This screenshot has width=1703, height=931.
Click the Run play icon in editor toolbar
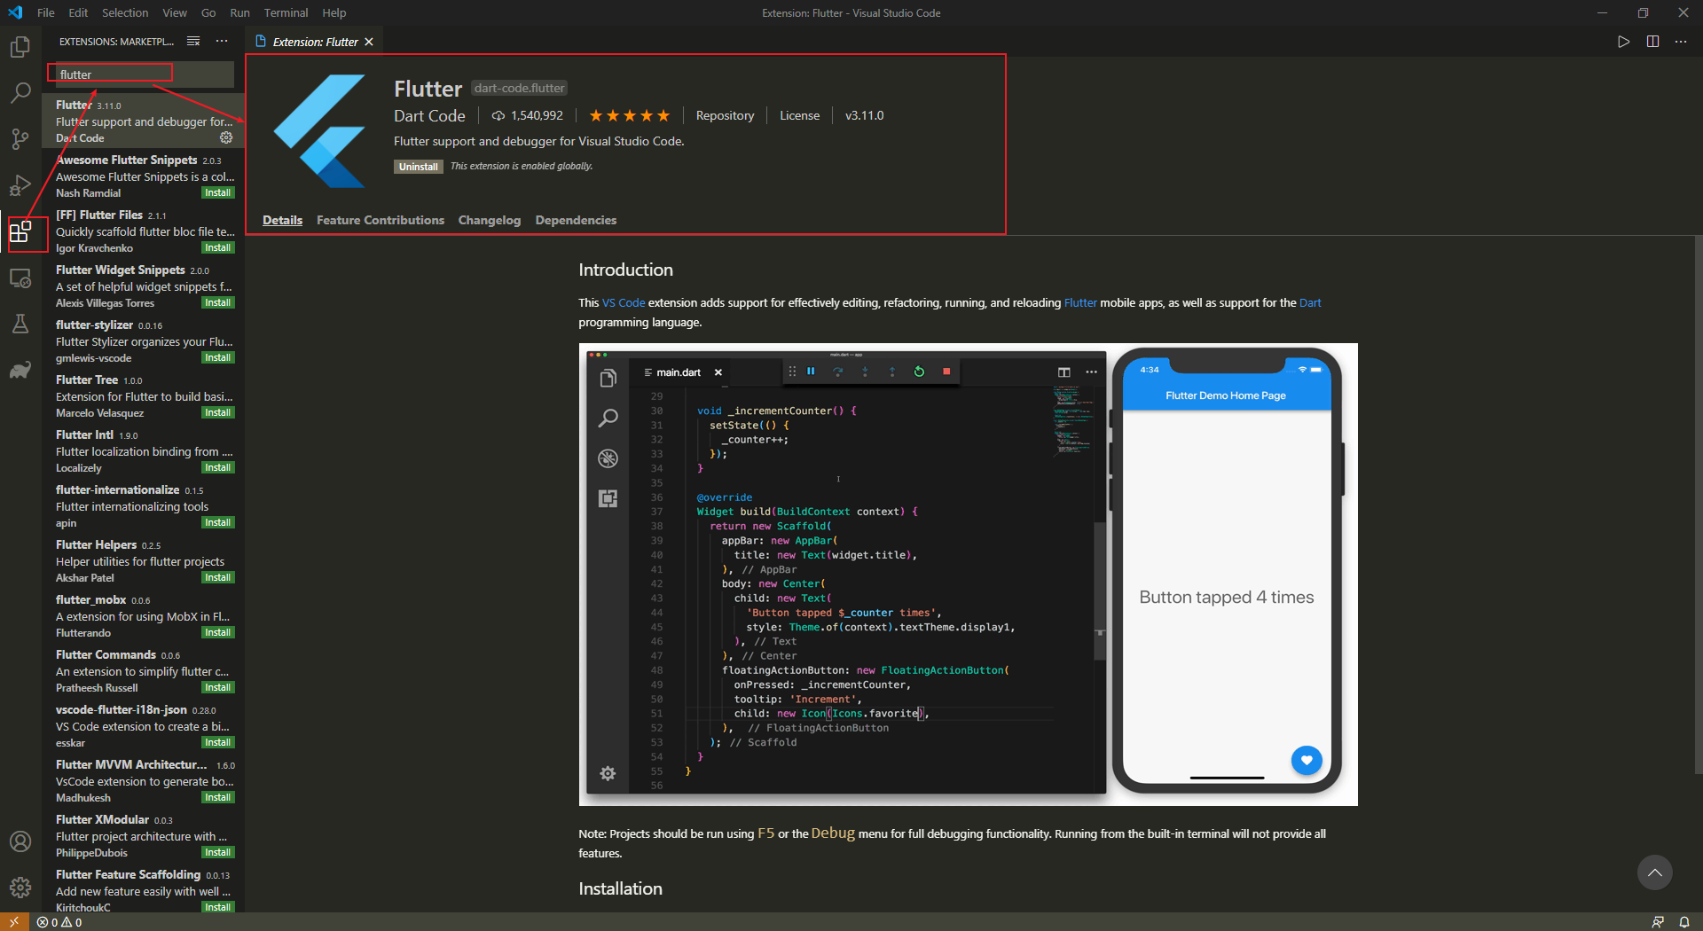tap(1623, 42)
